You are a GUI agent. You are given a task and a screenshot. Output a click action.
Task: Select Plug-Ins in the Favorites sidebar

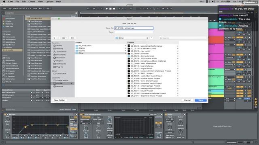[x=59, y=67]
